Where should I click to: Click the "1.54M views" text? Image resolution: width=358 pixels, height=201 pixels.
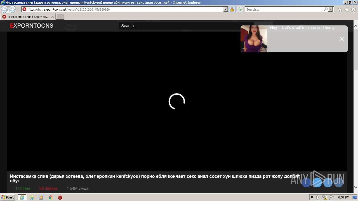pos(77,188)
